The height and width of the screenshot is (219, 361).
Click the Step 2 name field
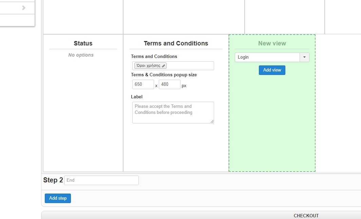(x=101, y=180)
